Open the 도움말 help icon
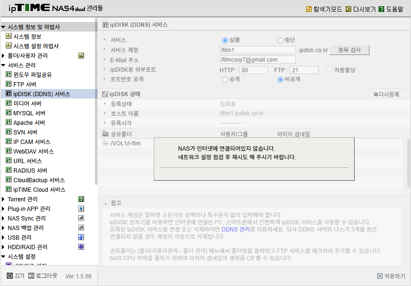The width and height of the screenshot is (411, 286). [381, 9]
